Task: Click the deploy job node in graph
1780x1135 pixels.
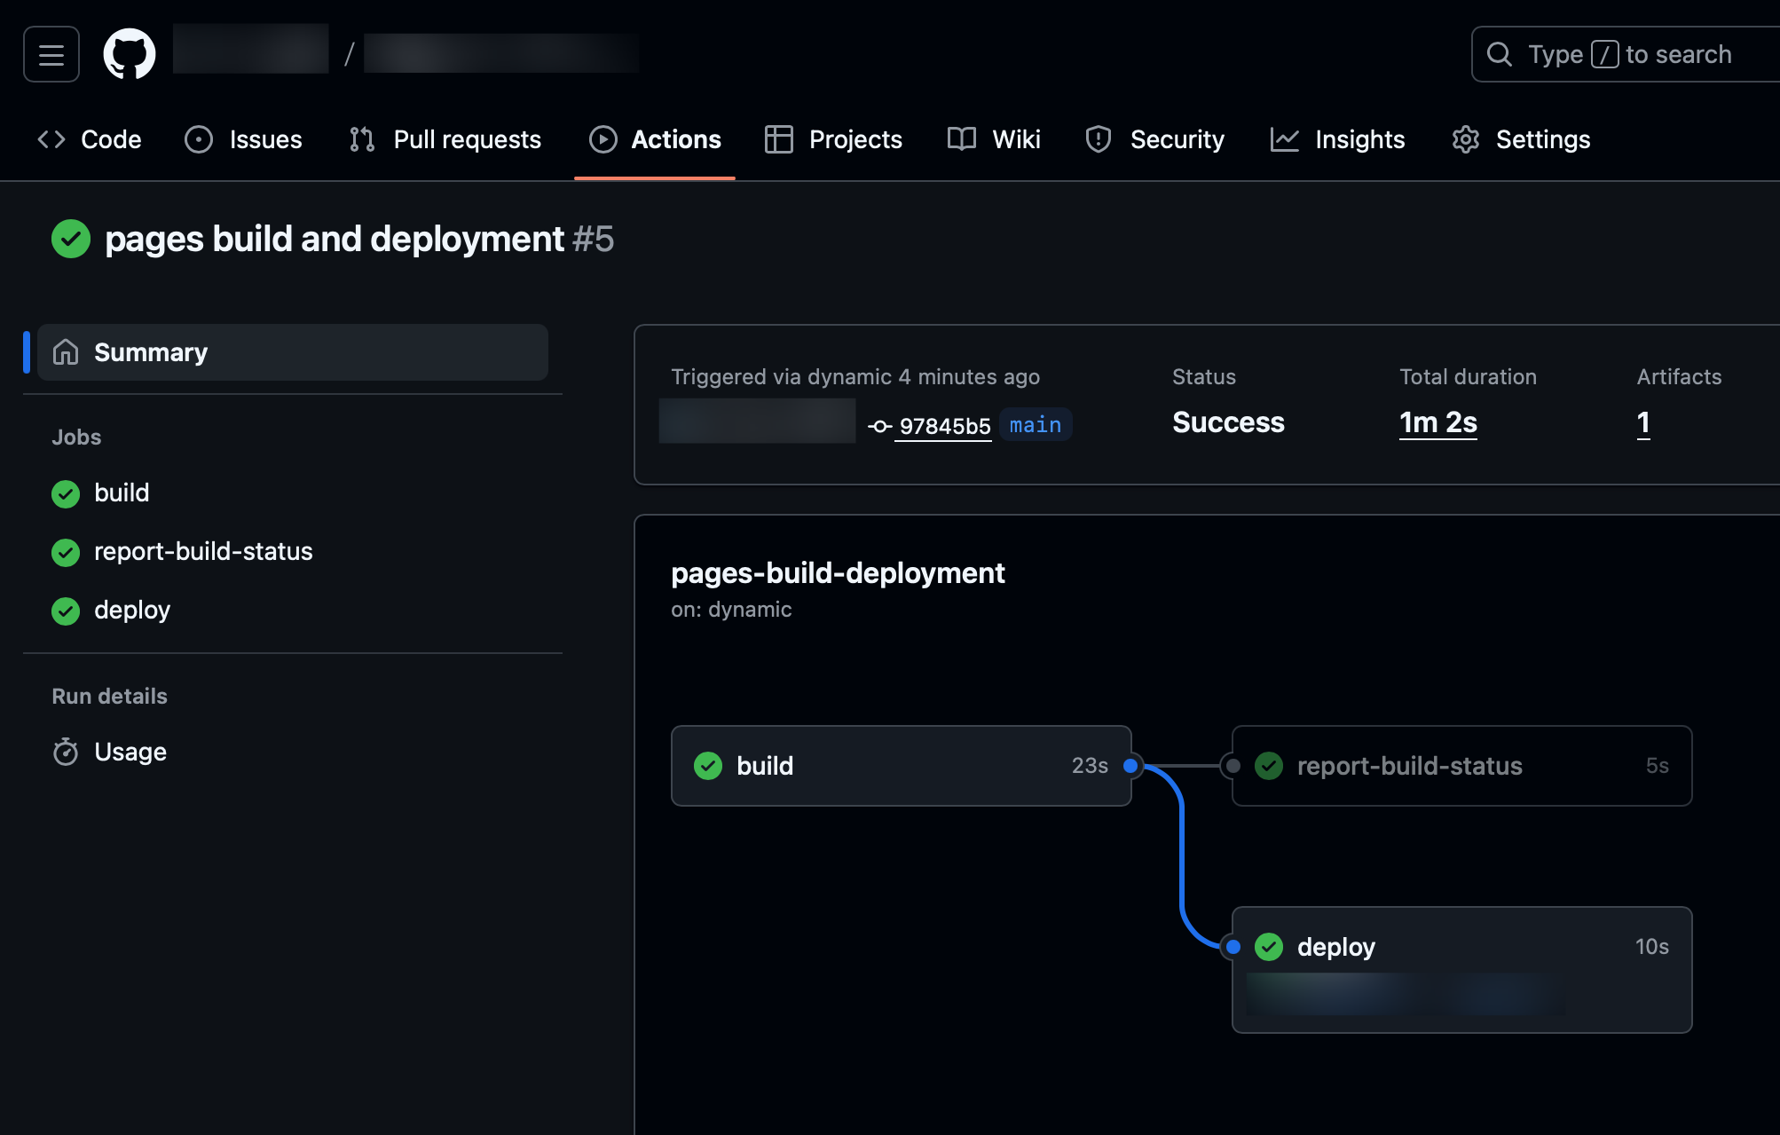Action: 1462,970
